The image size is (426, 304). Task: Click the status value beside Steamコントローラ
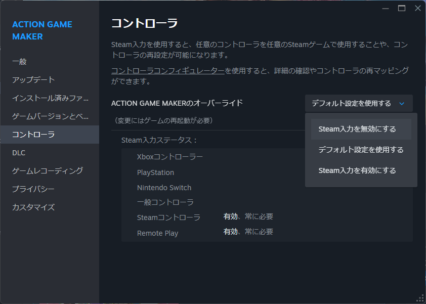[x=248, y=216]
